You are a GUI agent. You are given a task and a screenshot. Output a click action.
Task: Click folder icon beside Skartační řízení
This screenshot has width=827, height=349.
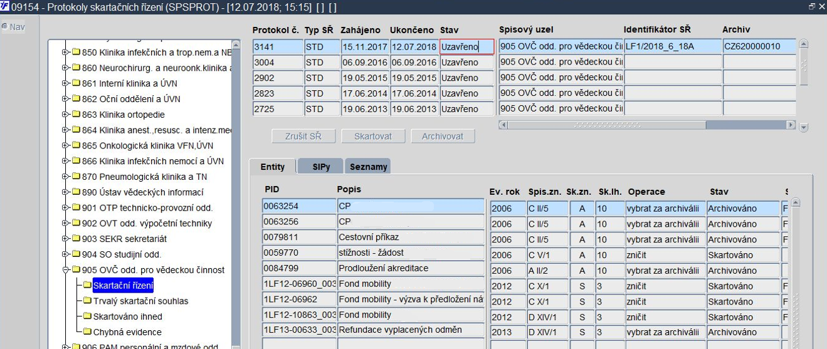pyautogui.click(x=87, y=286)
